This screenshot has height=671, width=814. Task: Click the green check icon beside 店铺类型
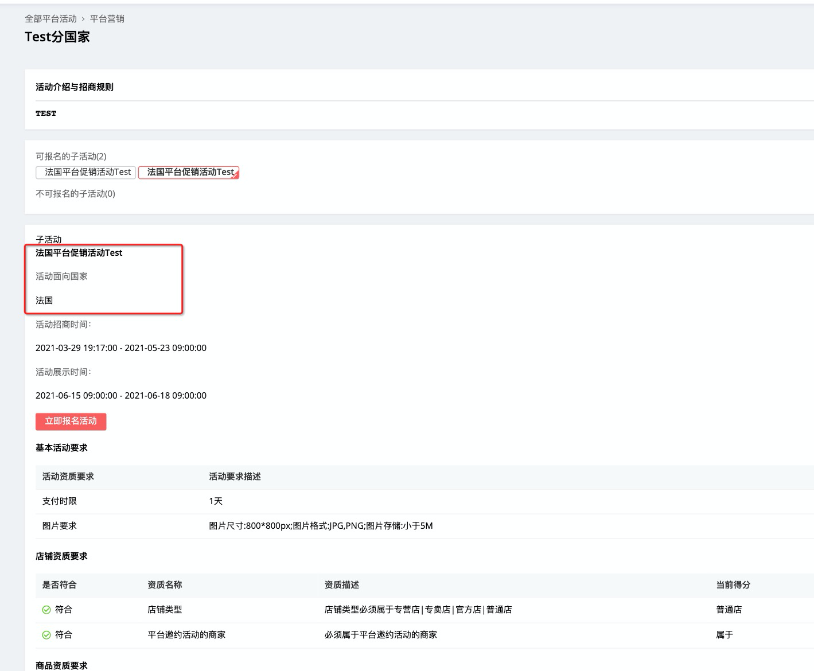(46, 610)
